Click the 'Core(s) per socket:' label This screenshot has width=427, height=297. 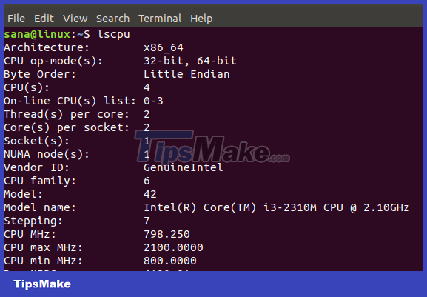[x=67, y=128]
